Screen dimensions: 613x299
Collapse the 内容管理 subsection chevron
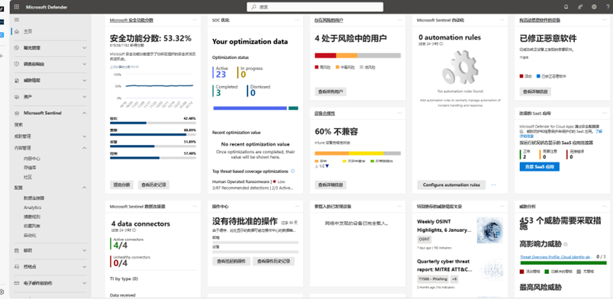coord(85,148)
